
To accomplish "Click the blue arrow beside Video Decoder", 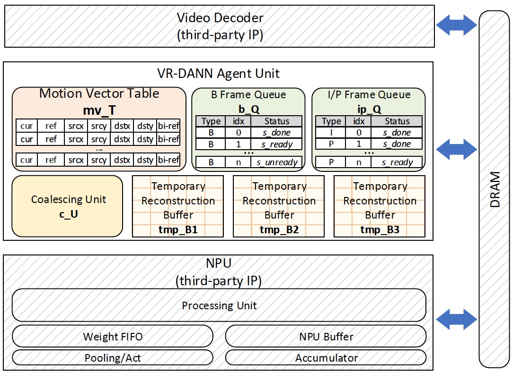I will tap(456, 26).
